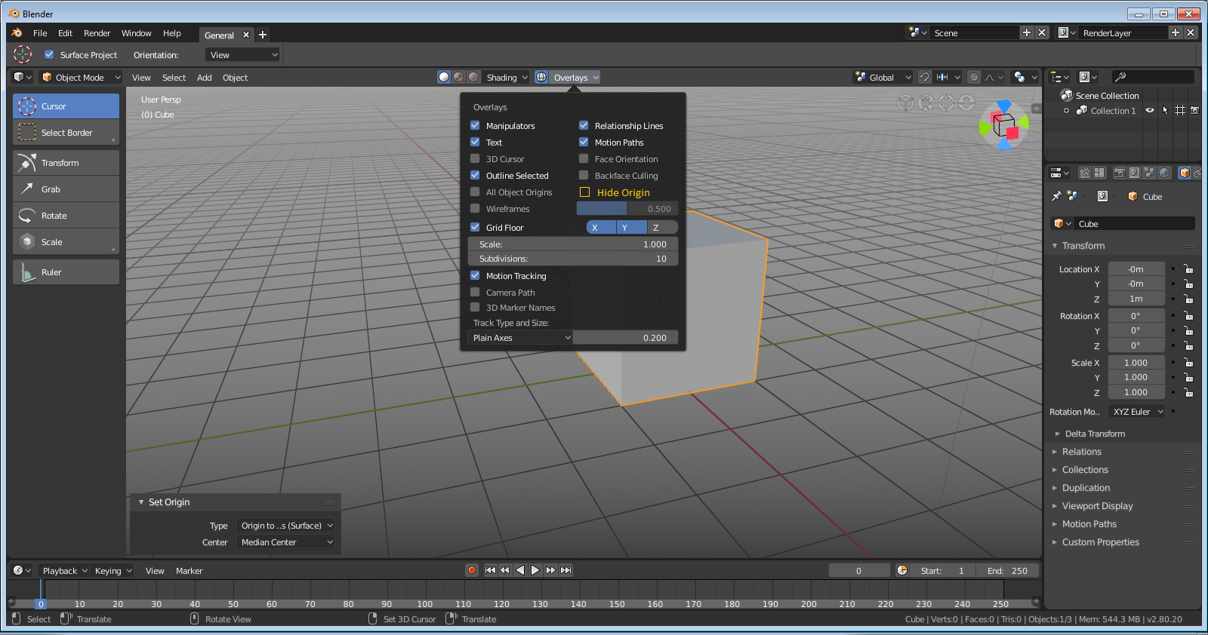Add a new workspace tab

coord(263,35)
